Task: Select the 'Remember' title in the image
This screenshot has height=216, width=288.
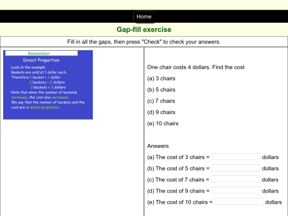Action: coord(39,53)
